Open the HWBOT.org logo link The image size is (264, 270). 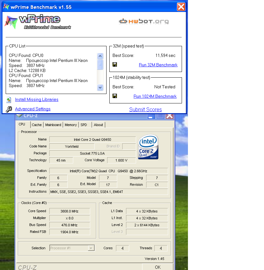144,21
